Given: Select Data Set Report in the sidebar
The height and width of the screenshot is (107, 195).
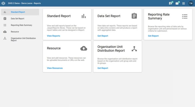Looking at the screenshot, I should (x=20, y=18).
